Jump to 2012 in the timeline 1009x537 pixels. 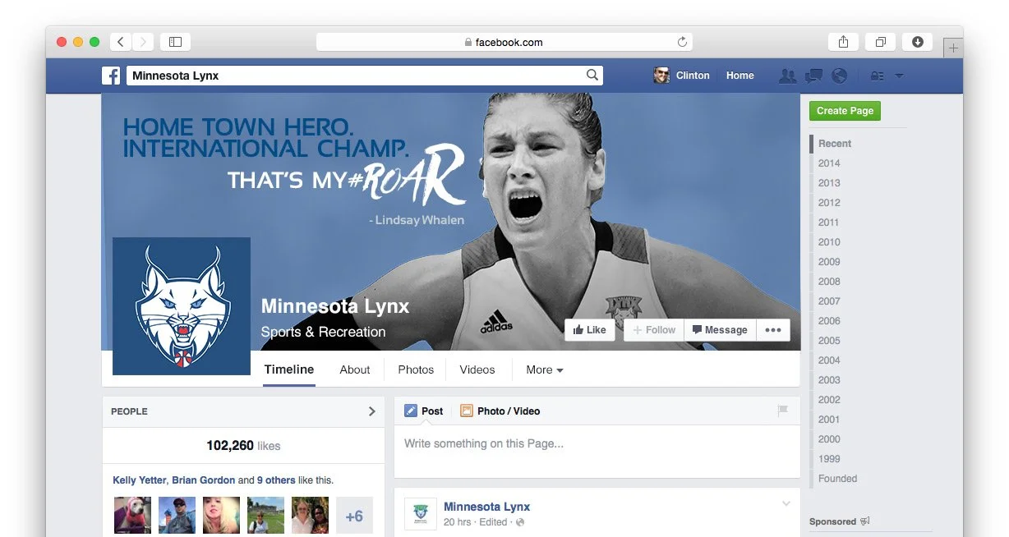pos(829,203)
